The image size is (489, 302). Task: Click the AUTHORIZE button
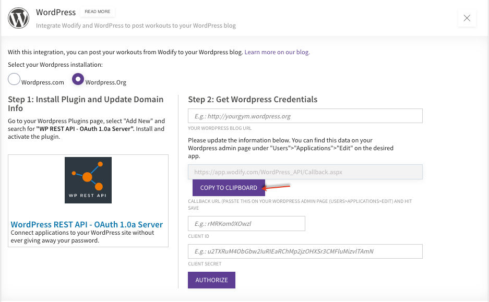coord(211,280)
